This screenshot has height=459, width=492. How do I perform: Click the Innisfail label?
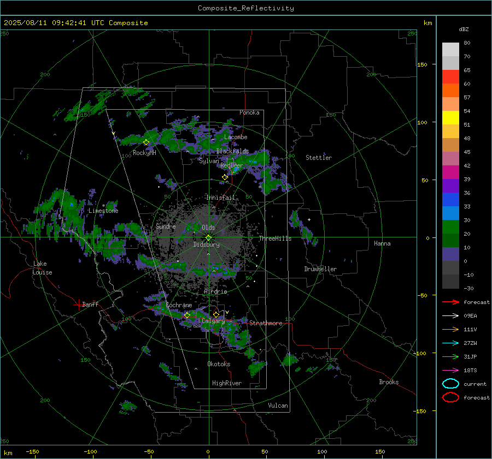(220, 198)
